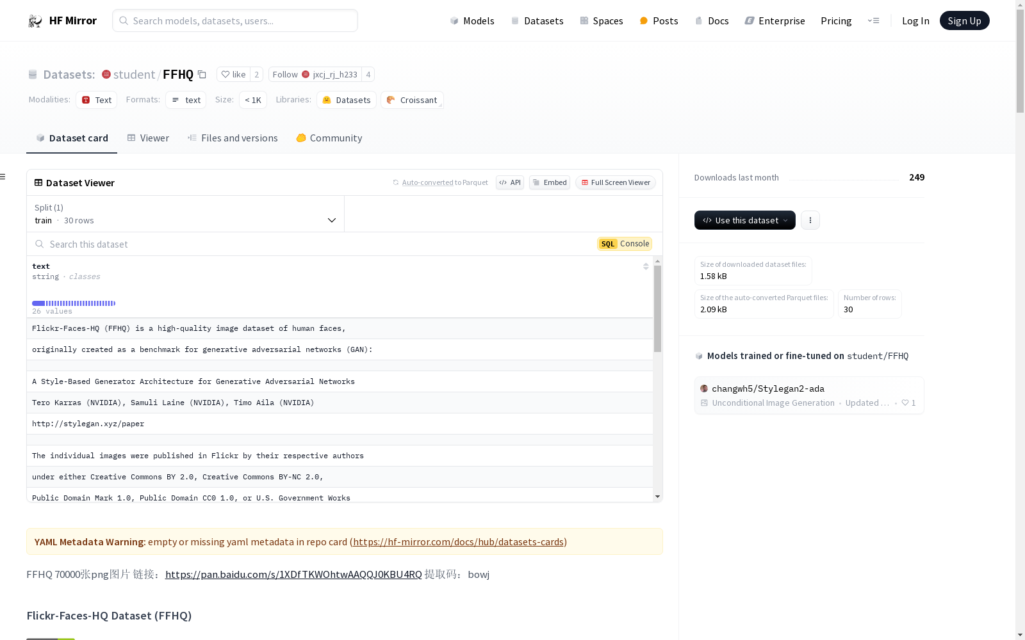Click the followers count 4
This screenshot has width=1025, height=640.
click(368, 75)
